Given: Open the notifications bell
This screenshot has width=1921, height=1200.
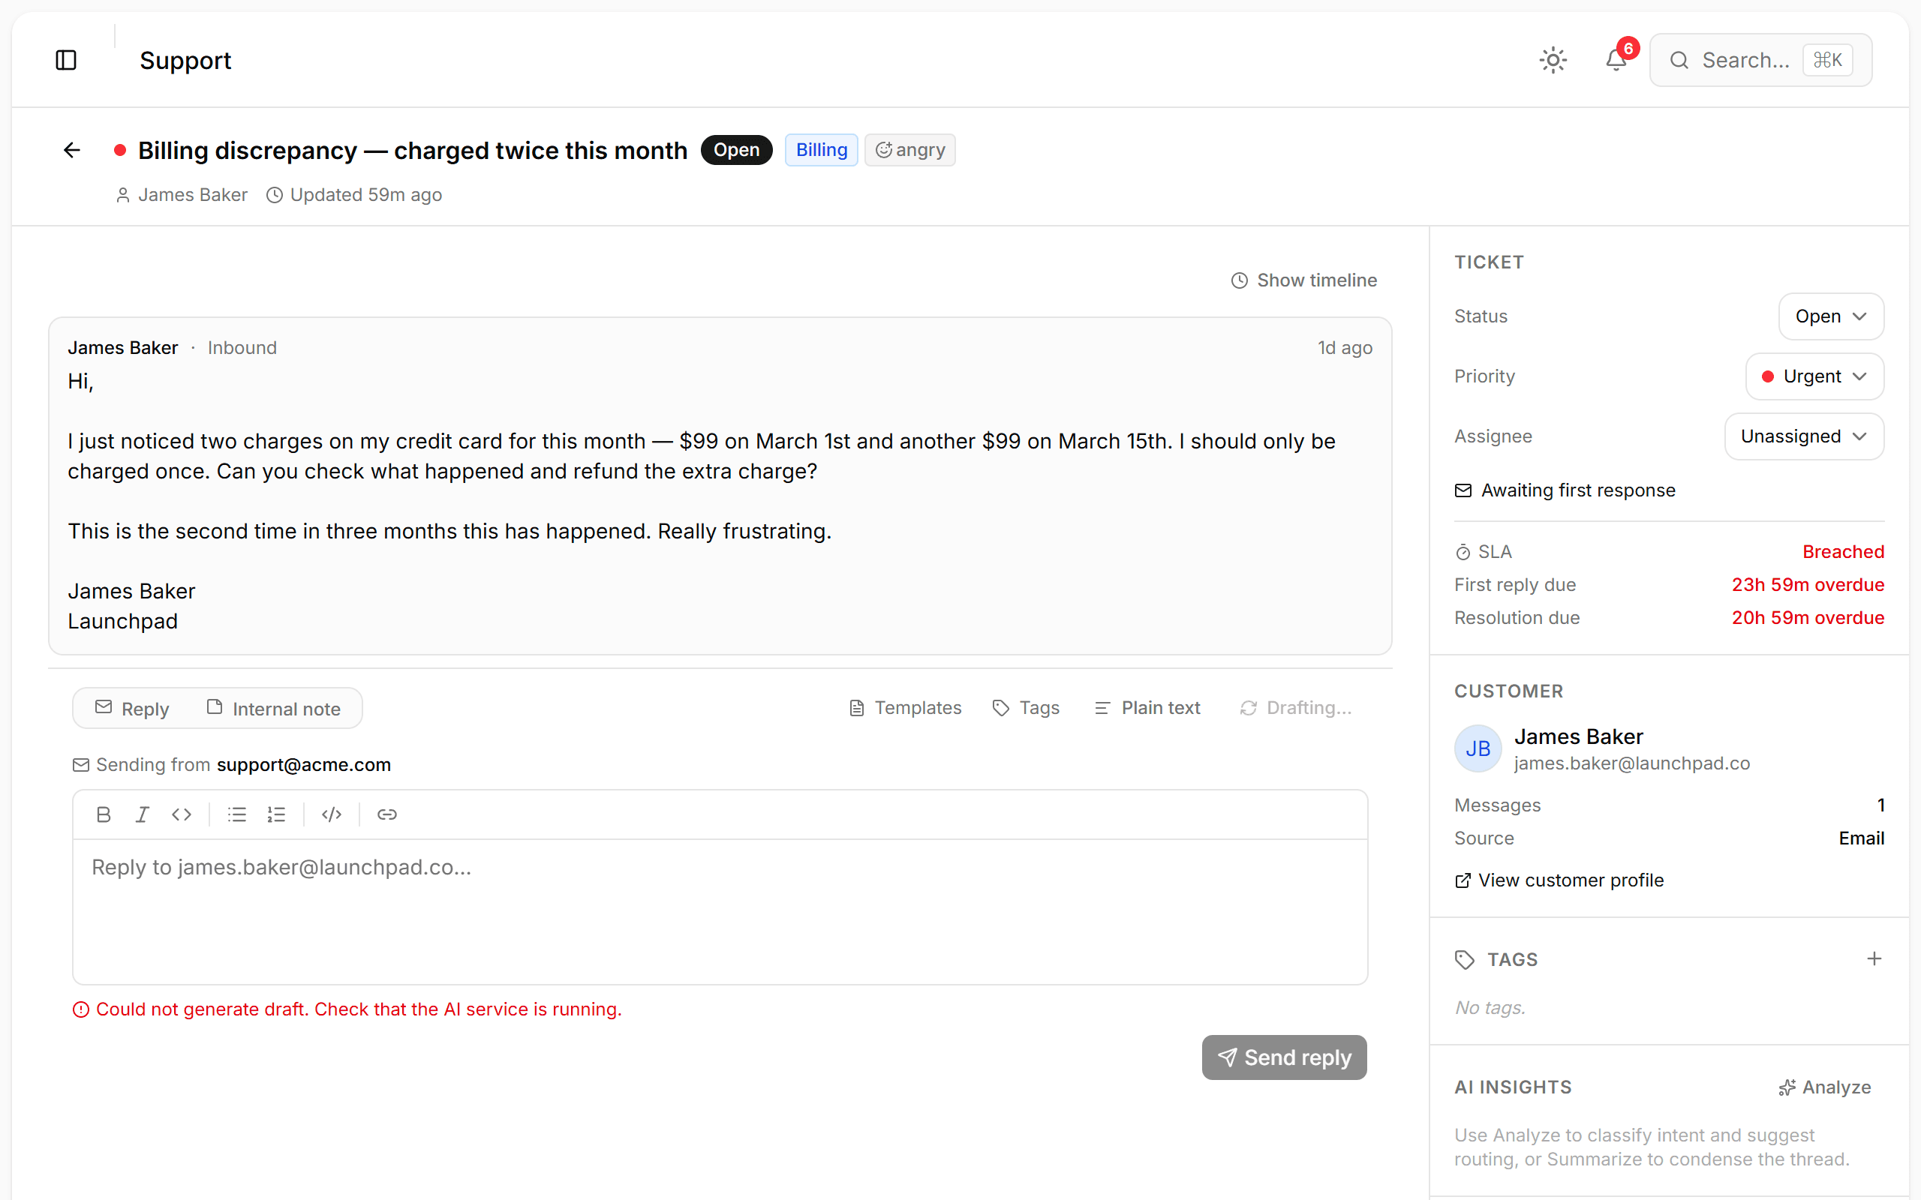Looking at the screenshot, I should 1616,59.
